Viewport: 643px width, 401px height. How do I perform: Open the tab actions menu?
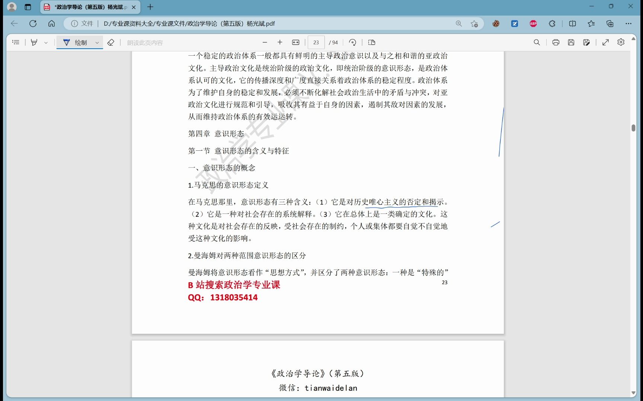pos(28,7)
